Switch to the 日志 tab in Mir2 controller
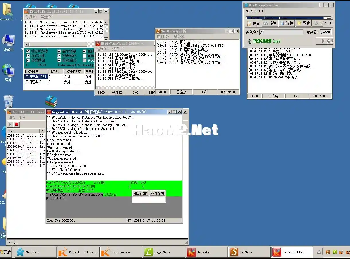This screenshot has width=350, height=259. [253, 23]
